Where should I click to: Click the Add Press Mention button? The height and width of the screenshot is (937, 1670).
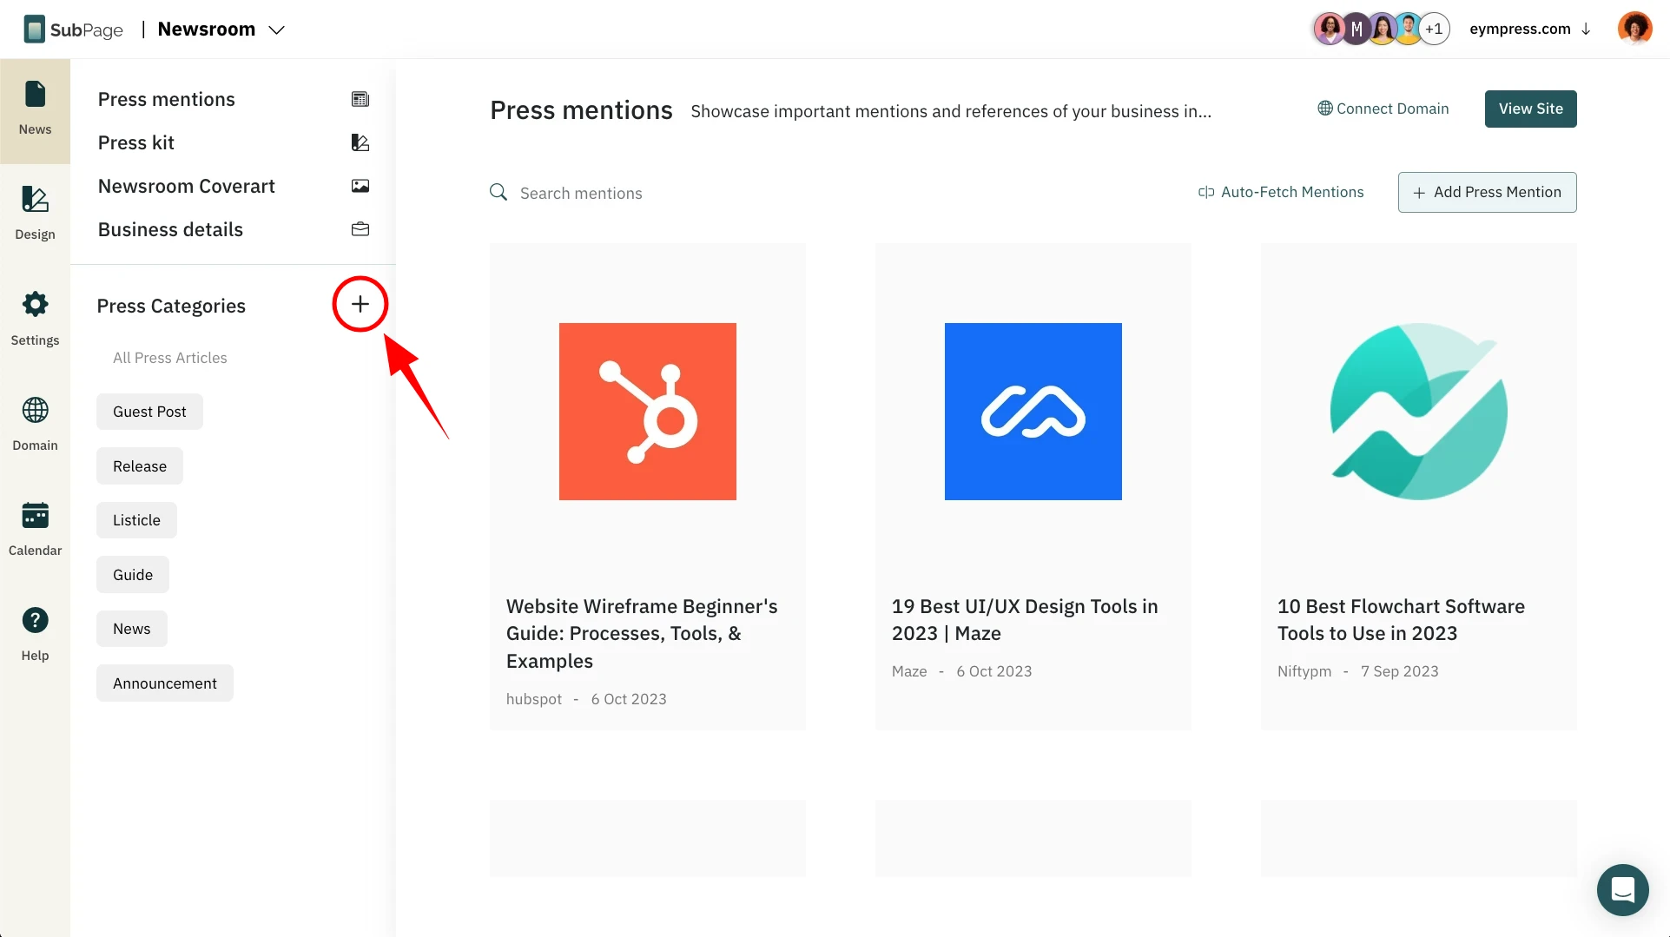[x=1487, y=192]
